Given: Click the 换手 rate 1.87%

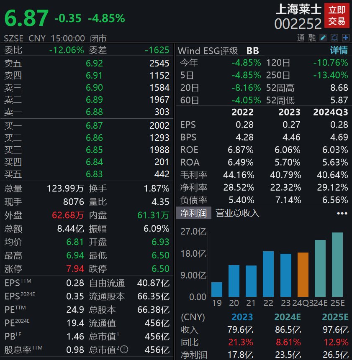Looking at the screenshot, I should [157, 189].
